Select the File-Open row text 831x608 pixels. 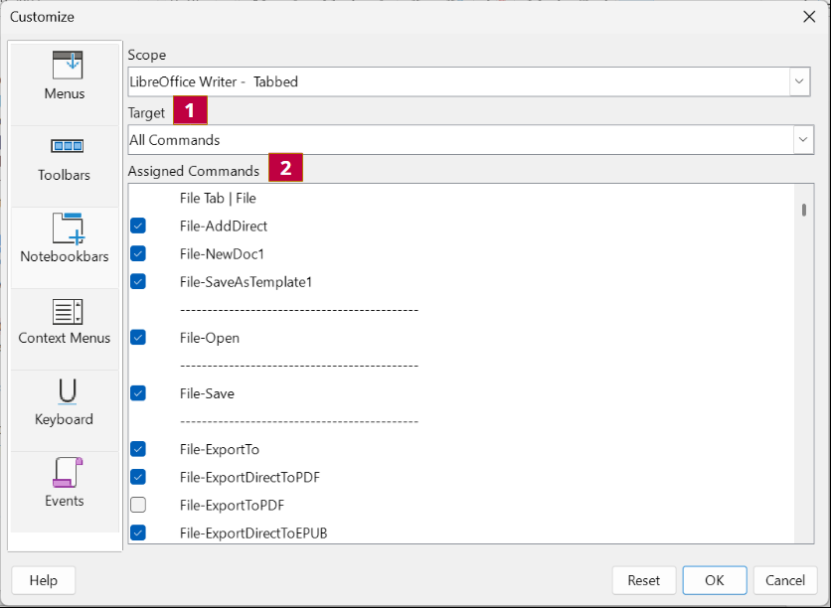(210, 338)
